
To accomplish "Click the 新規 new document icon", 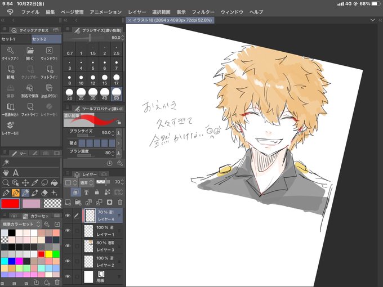I will [11, 72].
